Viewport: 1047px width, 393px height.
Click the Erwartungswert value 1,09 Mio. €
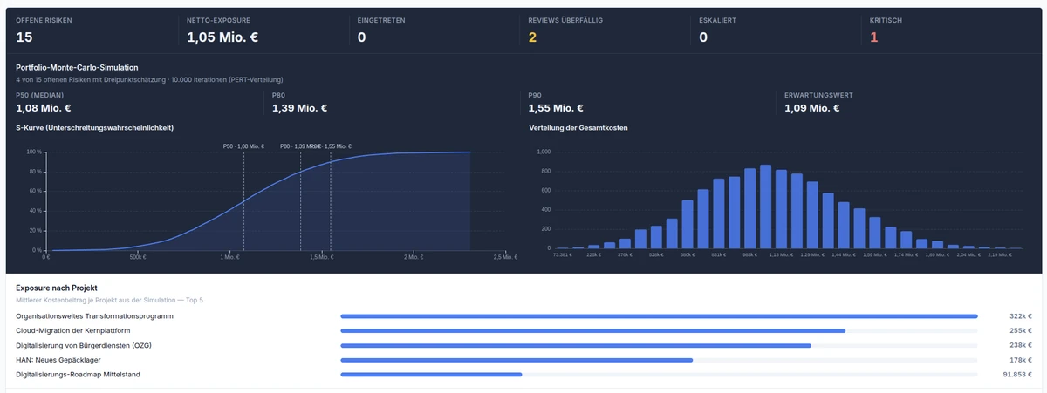pos(812,108)
